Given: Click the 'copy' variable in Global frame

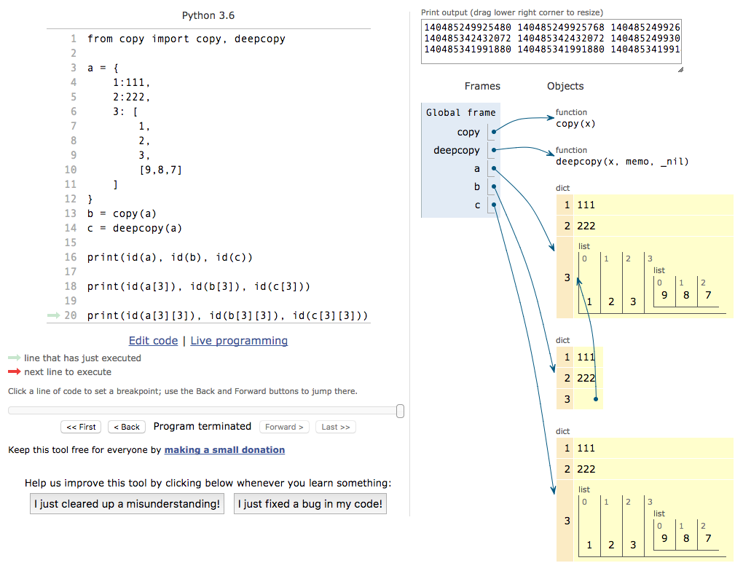Looking at the screenshot, I should (468, 133).
